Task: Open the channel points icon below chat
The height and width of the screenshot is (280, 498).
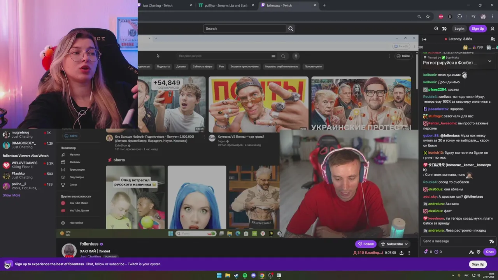Action: point(426,252)
